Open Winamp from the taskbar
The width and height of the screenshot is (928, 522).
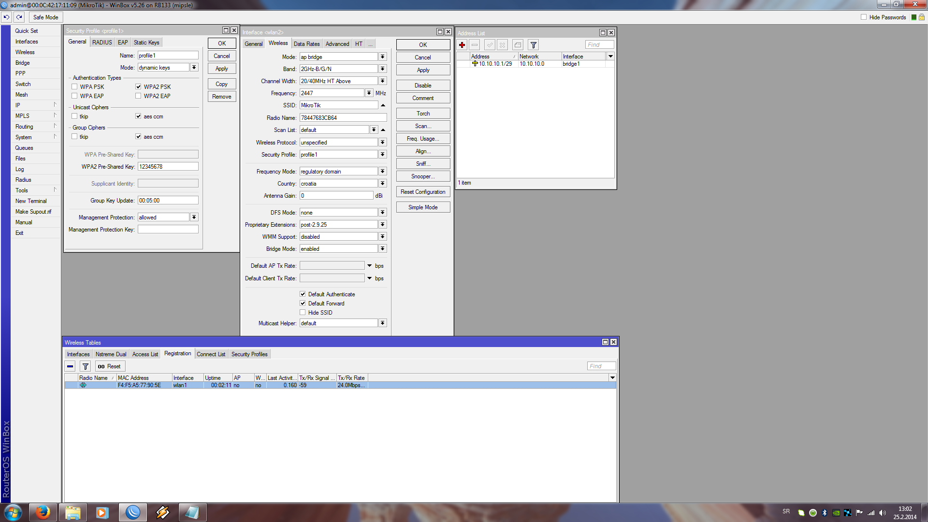(x=162, y=512)
